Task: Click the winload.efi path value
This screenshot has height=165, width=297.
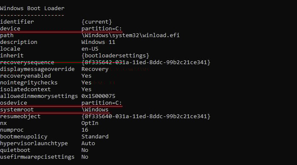Action: coord(131,35)
